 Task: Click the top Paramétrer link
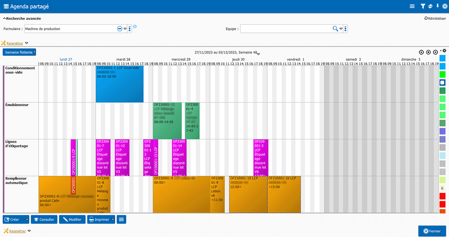(x=15, y=43)
